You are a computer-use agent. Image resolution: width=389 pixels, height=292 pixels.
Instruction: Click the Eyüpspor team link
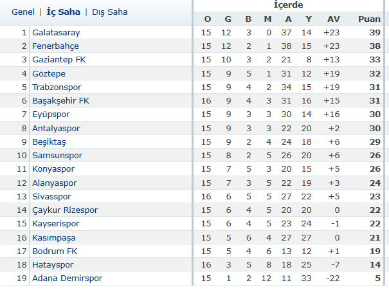51,114
